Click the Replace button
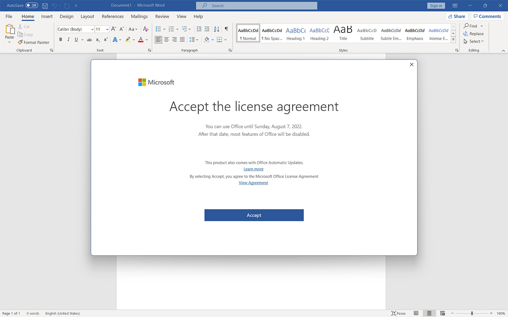 tap(473, 34)
